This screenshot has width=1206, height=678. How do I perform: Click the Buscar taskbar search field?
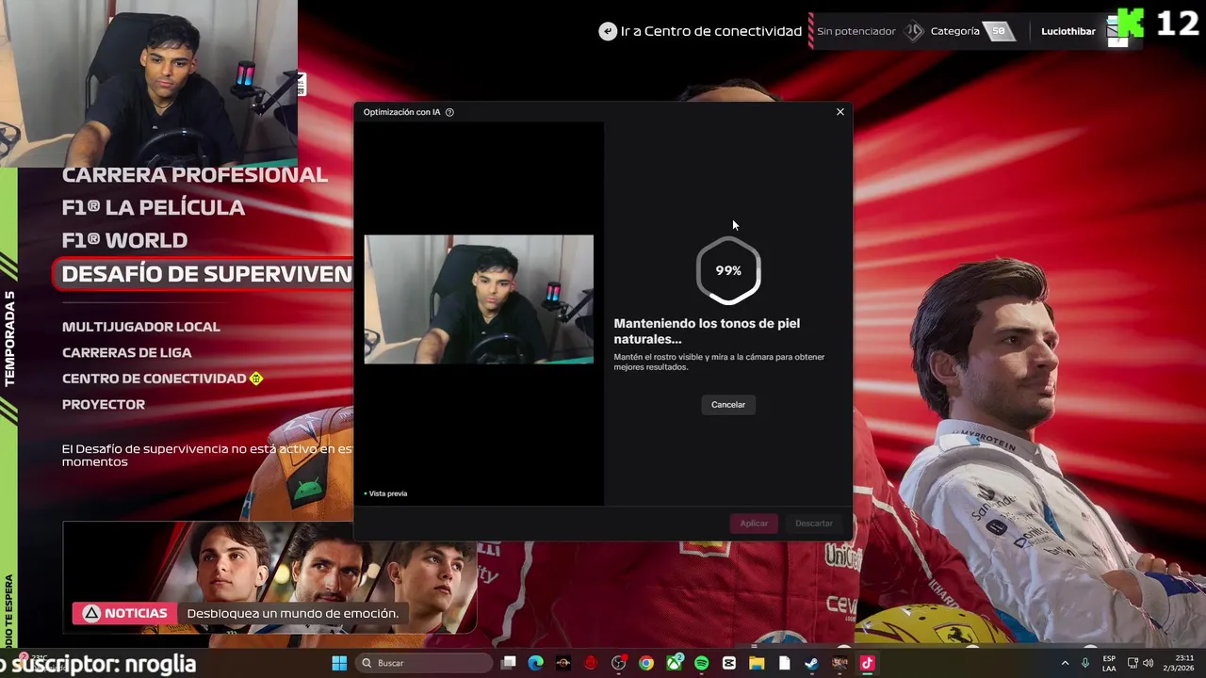tap(424, 663)
